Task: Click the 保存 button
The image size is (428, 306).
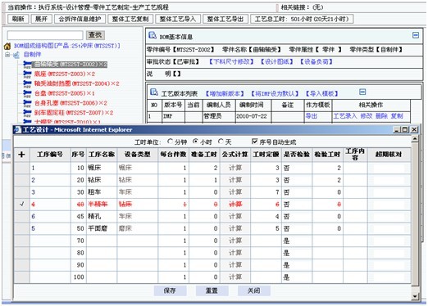Action: pyautogui.click(x=170, y=290)
